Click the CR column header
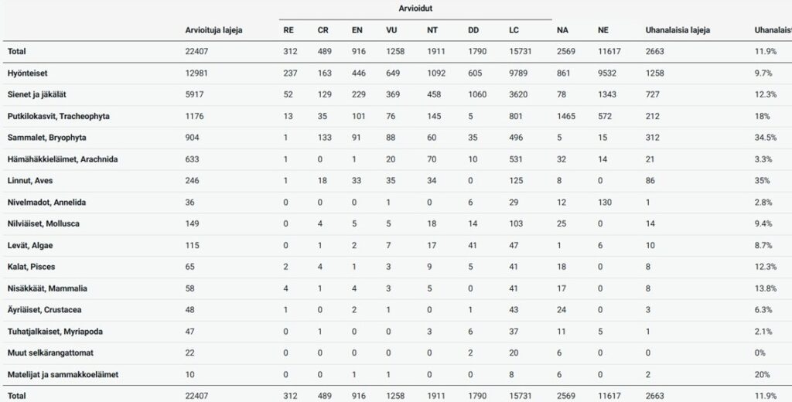This screenshot has height=402, width=792. 323,30
